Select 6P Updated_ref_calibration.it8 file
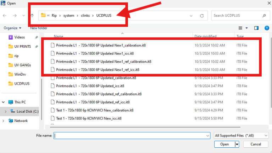This screenshot has width=272, height=153. (99, 94)
